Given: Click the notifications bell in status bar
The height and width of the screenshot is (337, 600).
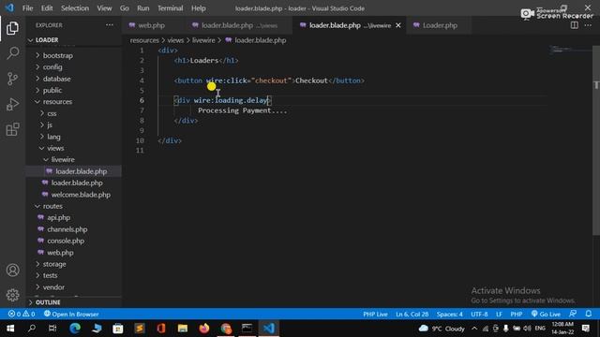Looking at the screenshot, I should coord(589,314).
